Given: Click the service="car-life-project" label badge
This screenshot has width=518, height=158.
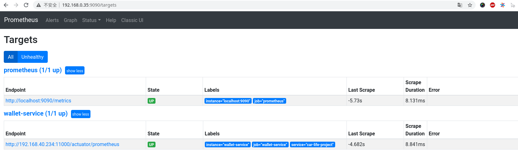Looking at the screenshot, I should pyautogui.click(x=313, y=144).
